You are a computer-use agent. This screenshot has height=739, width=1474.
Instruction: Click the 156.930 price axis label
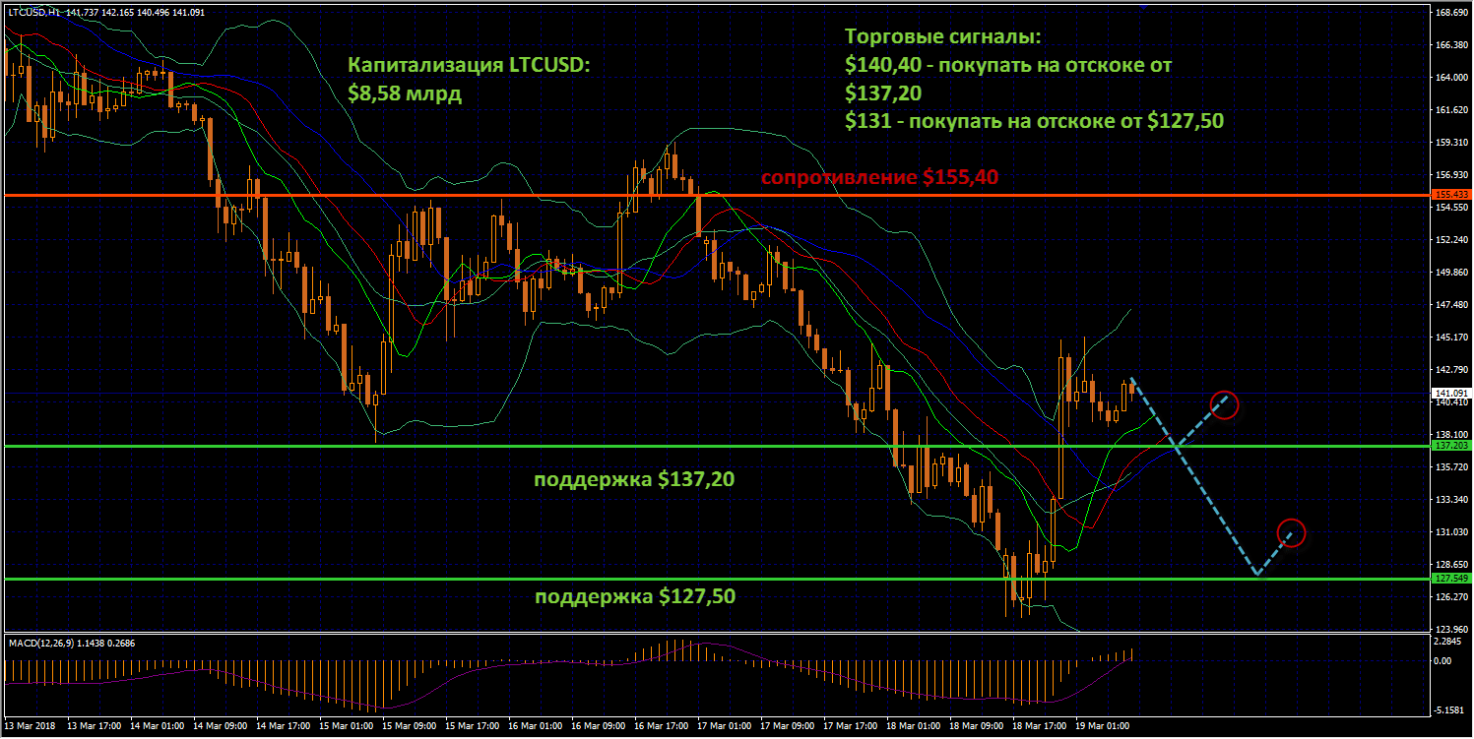point(1453,175)
